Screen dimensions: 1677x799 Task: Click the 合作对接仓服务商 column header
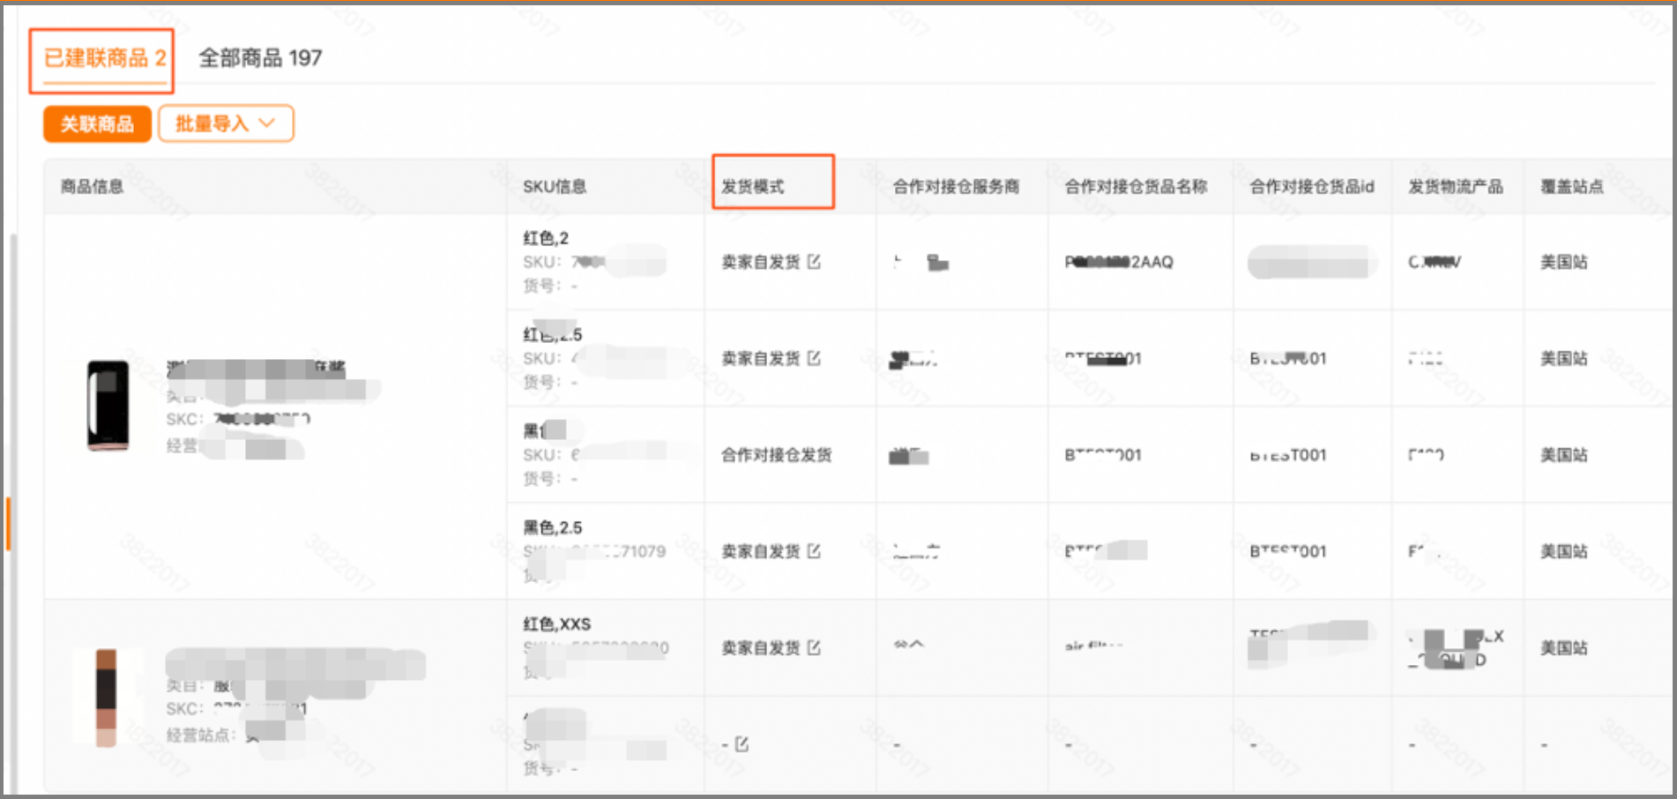coord(956,186)
